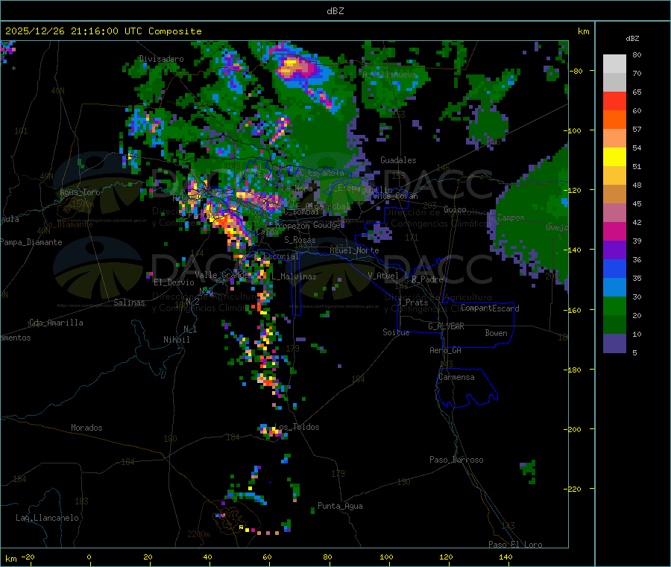Click the Goudge location label
This screenshot has width=671, height=567.
tap(327, 225)
